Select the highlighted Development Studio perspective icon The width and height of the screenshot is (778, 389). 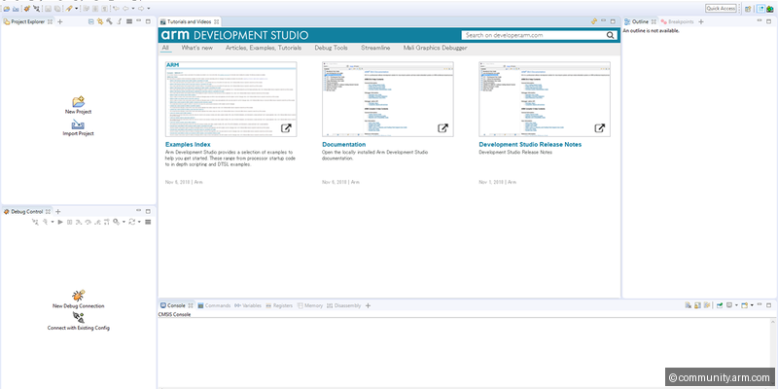click(x=760, y=9)
